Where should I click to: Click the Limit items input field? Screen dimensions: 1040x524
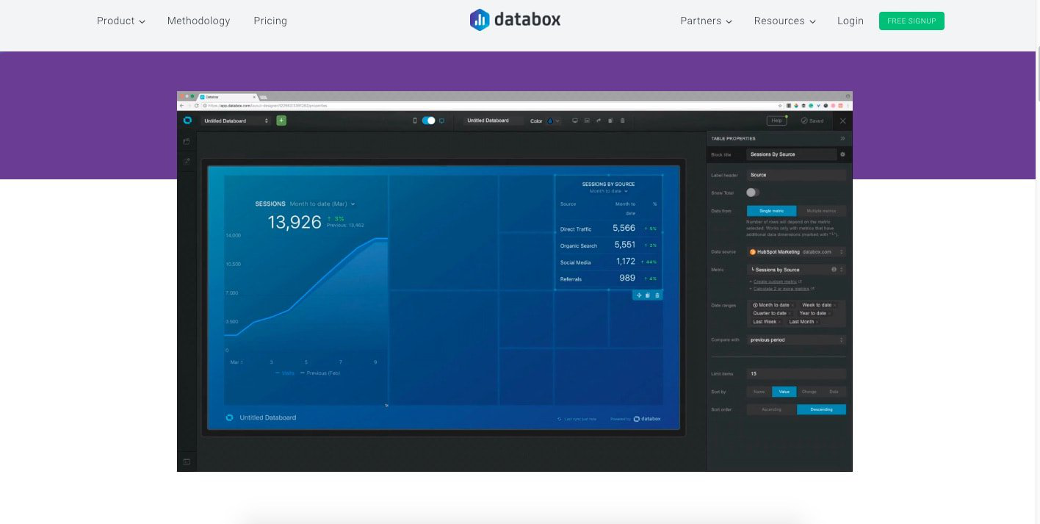point(796,373)
